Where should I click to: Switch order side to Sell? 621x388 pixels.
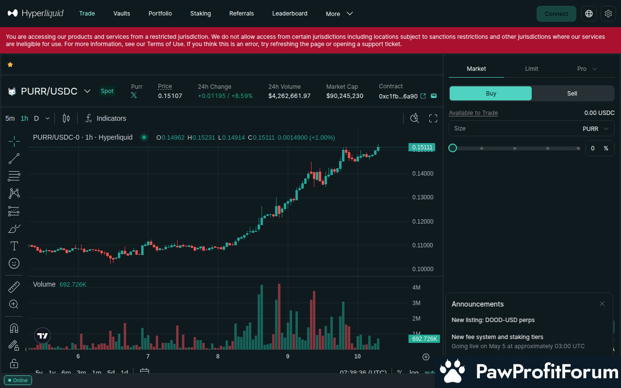(x=572, y=93)
